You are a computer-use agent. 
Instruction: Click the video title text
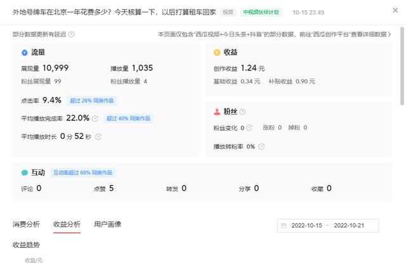[114, 12]
